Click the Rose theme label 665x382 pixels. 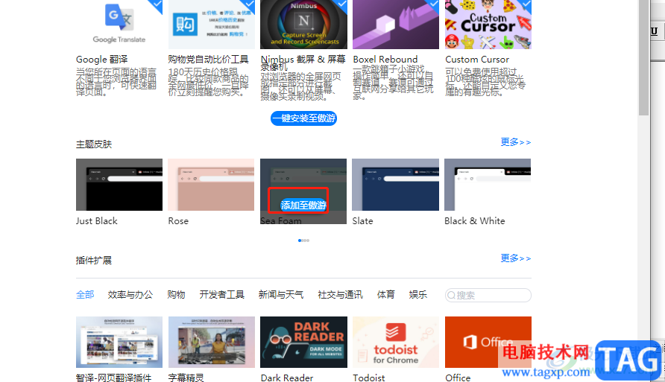point(178,221)
